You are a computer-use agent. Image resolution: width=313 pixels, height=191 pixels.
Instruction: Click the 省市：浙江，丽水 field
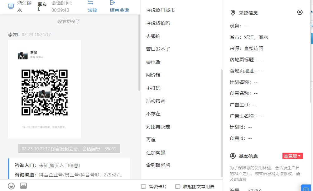(249, 37)
